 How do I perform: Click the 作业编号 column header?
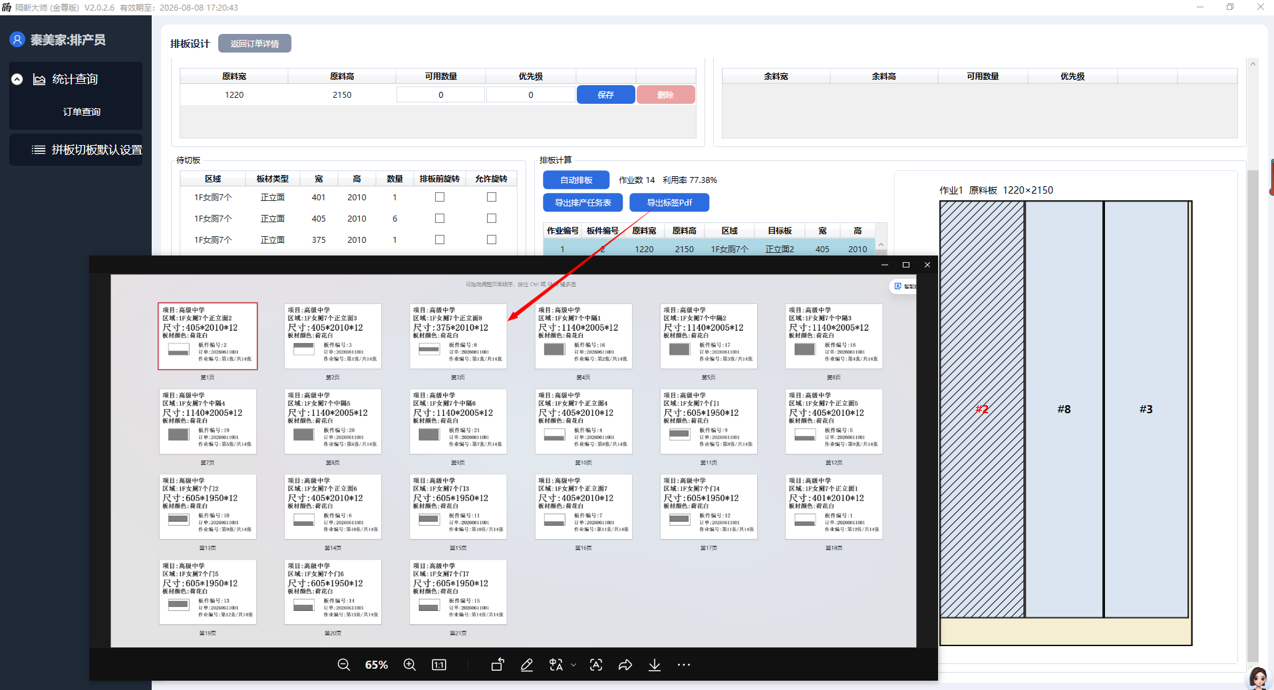point(563,230)
